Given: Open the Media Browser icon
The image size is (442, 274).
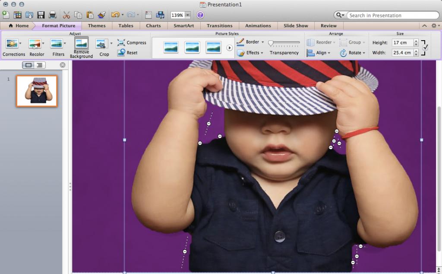Looking at the screenshot, I should [160, 15].
